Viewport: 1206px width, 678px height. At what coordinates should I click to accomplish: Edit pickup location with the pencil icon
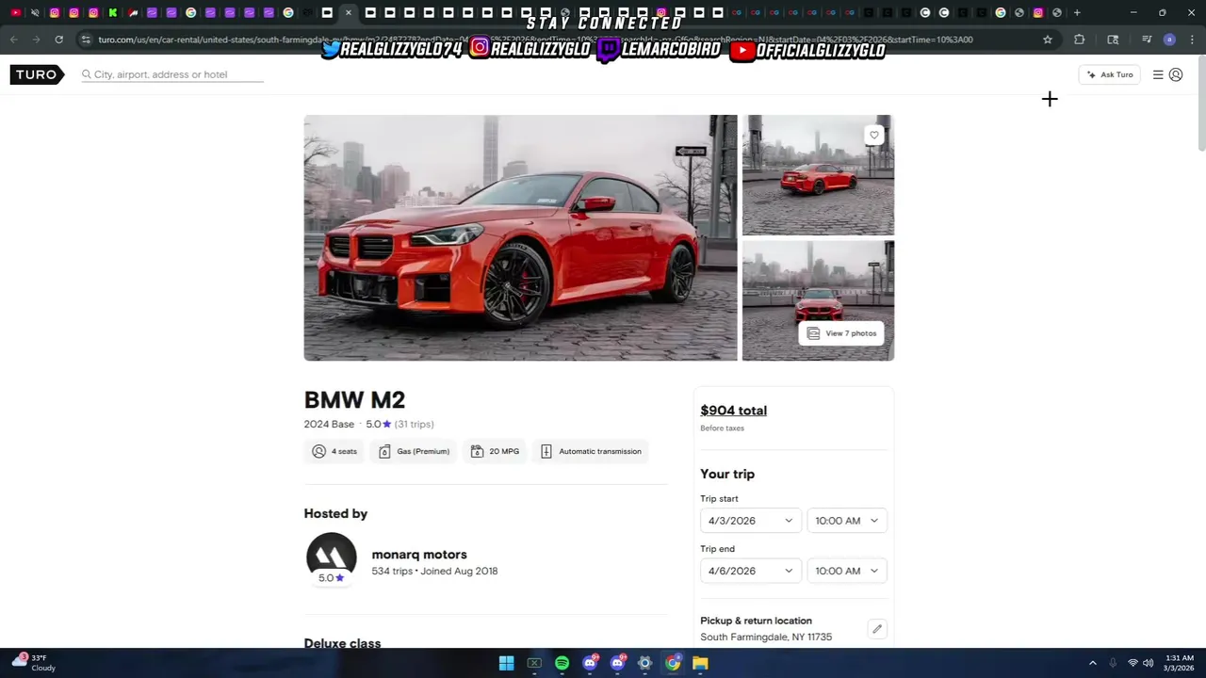876,629
